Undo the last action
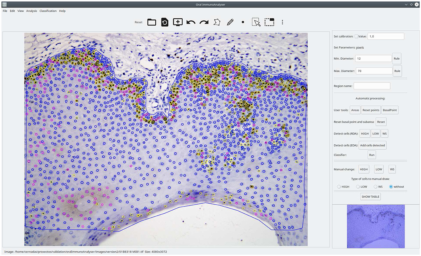 tap(191, 22)
